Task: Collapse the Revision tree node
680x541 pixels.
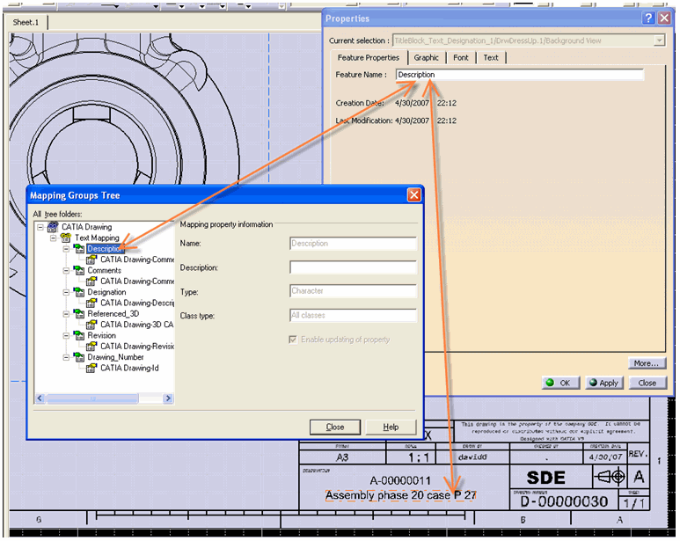Action: [66, 336]
